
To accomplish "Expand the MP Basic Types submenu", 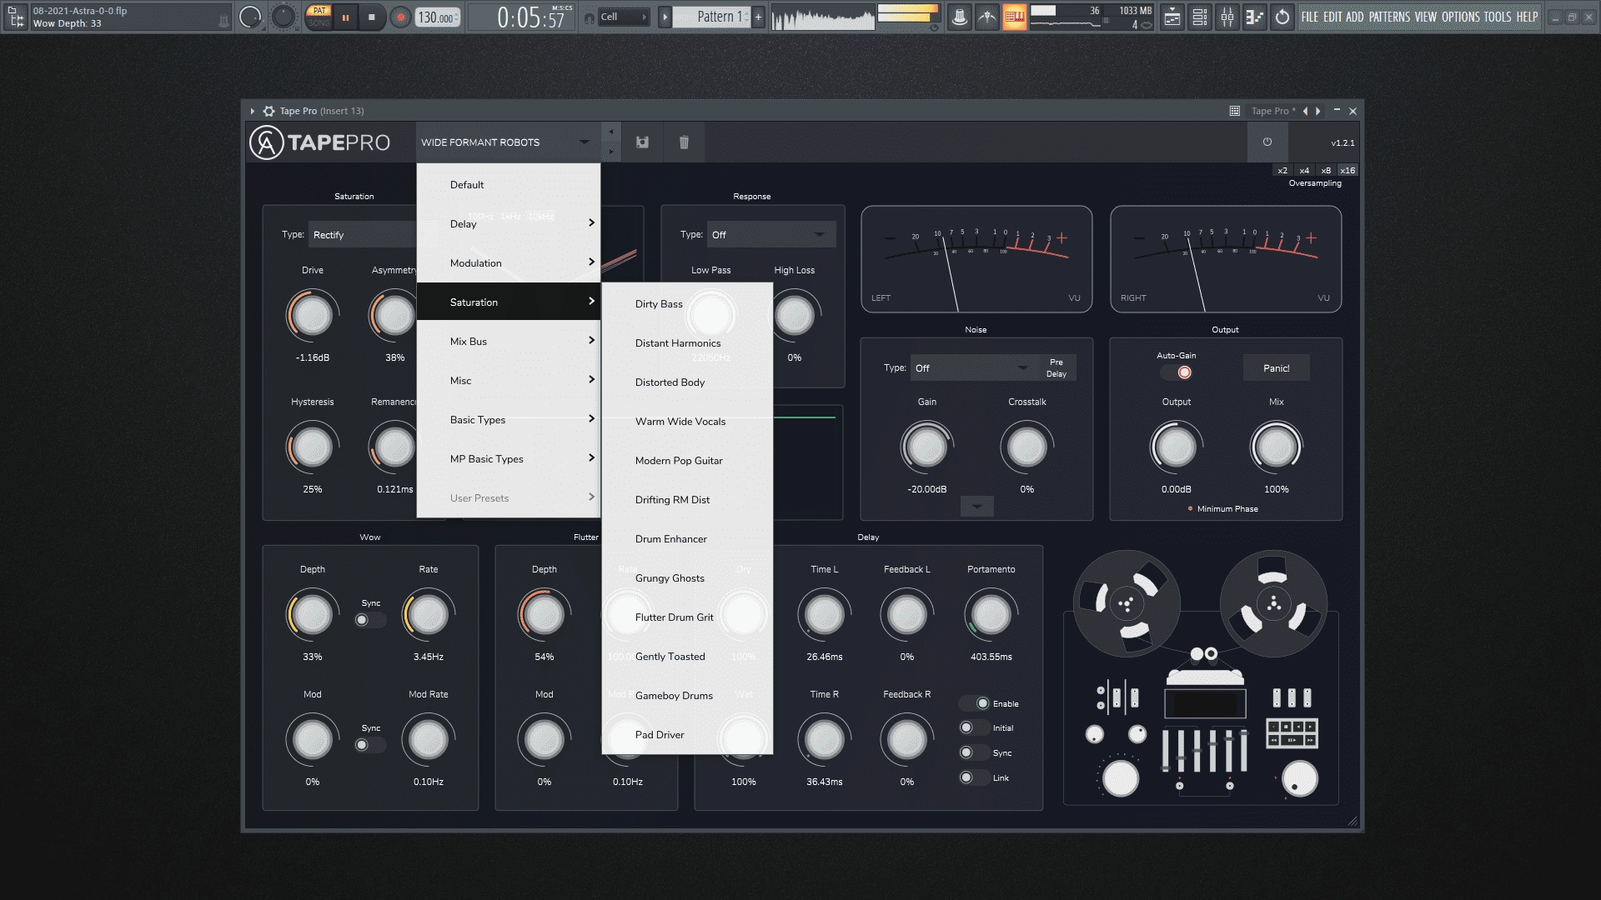I will [509, 458].
